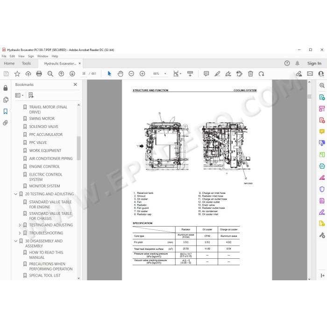Open SPECIAL TOOL LIST bookmark
The image size is (327, 327).
(45, 275)
